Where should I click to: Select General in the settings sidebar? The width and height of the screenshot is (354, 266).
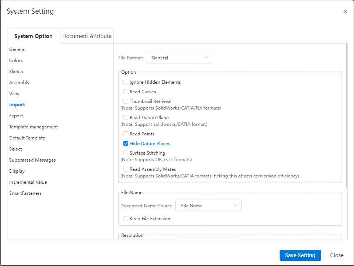pos(17,49)
